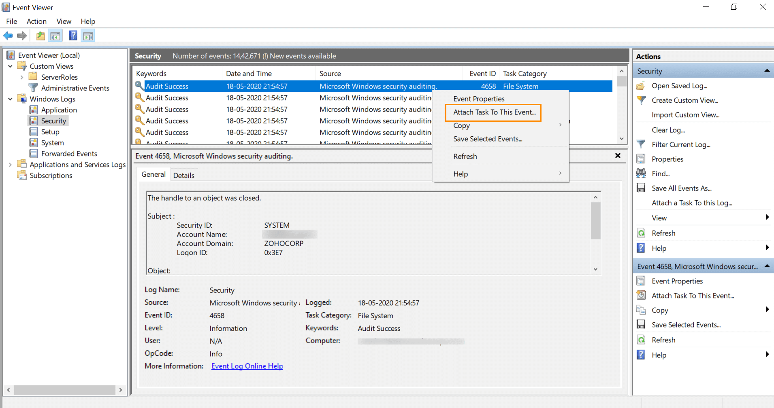Screen dimensions: 774x408
Task: Click the Help question mark toolbar icon
Action: 73,36
